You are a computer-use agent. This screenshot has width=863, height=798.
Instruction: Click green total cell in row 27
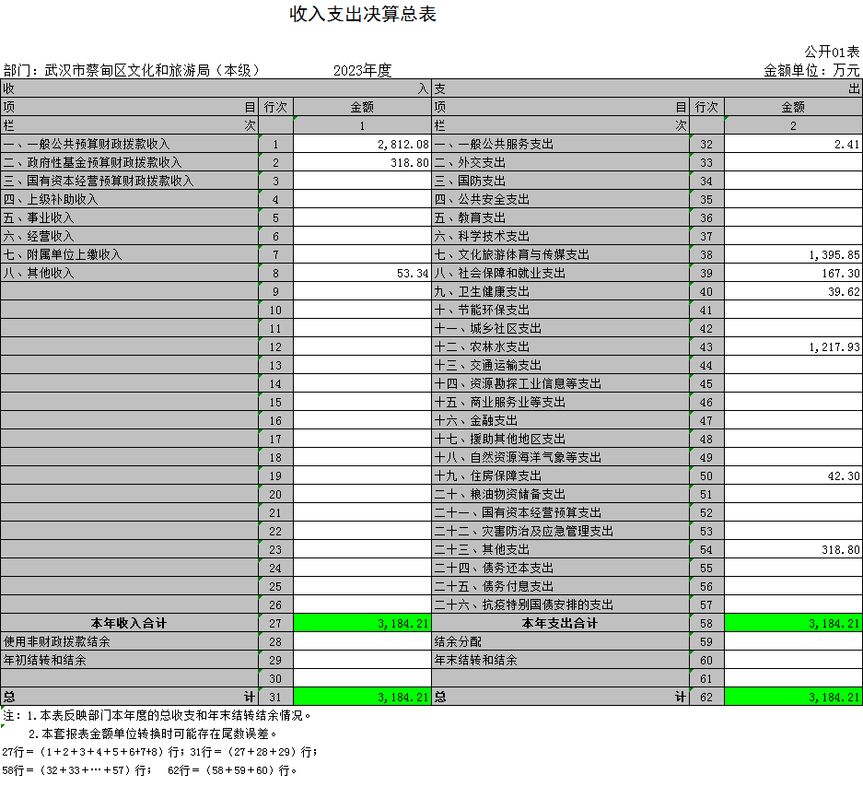click(x=362, y=624)
